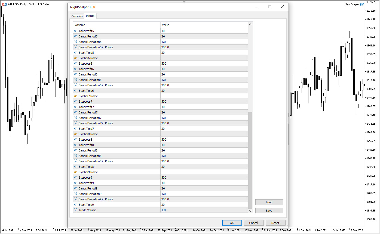Click the integer icon beside TakeProfit5
Viewport: 380px width, 234px height.
point(76,31)
